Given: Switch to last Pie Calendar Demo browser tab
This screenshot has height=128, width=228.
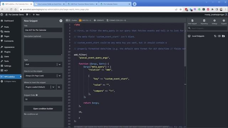Looking at the screenshot, I should pos(115,4).
